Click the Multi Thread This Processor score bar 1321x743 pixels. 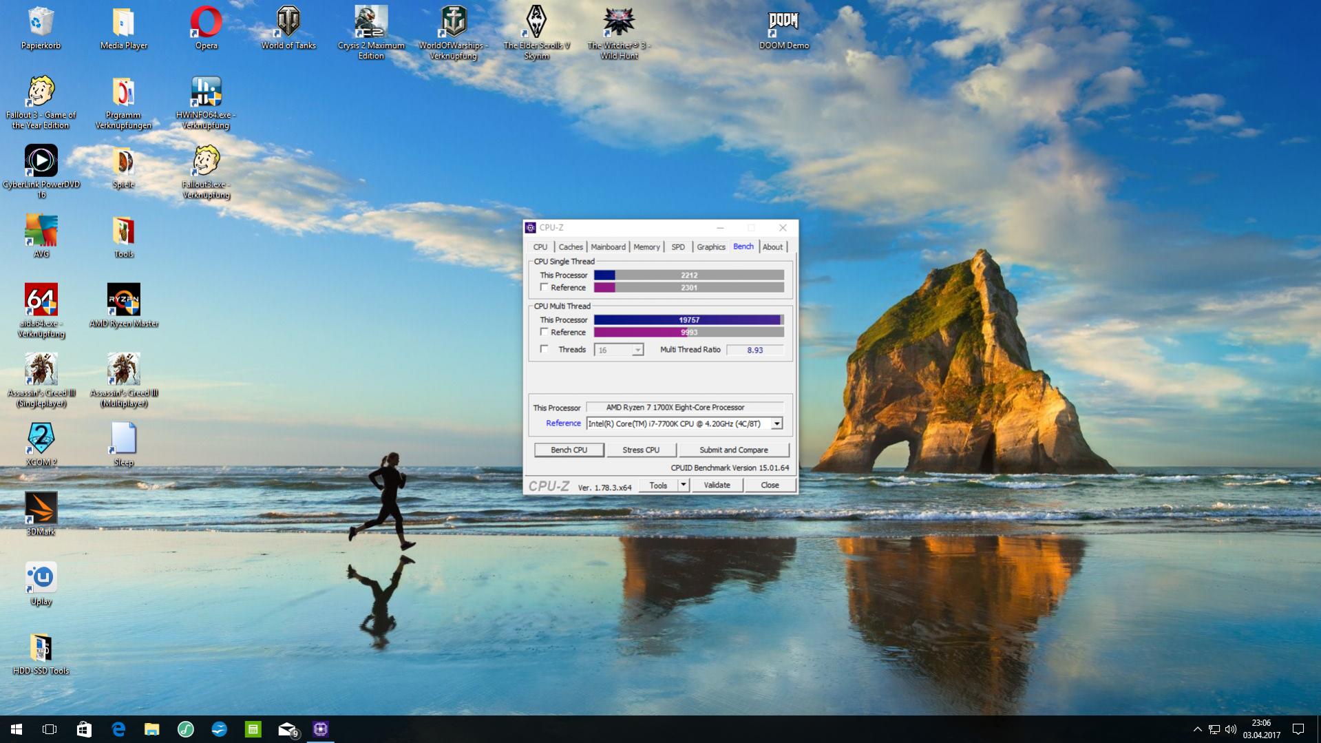688,320
